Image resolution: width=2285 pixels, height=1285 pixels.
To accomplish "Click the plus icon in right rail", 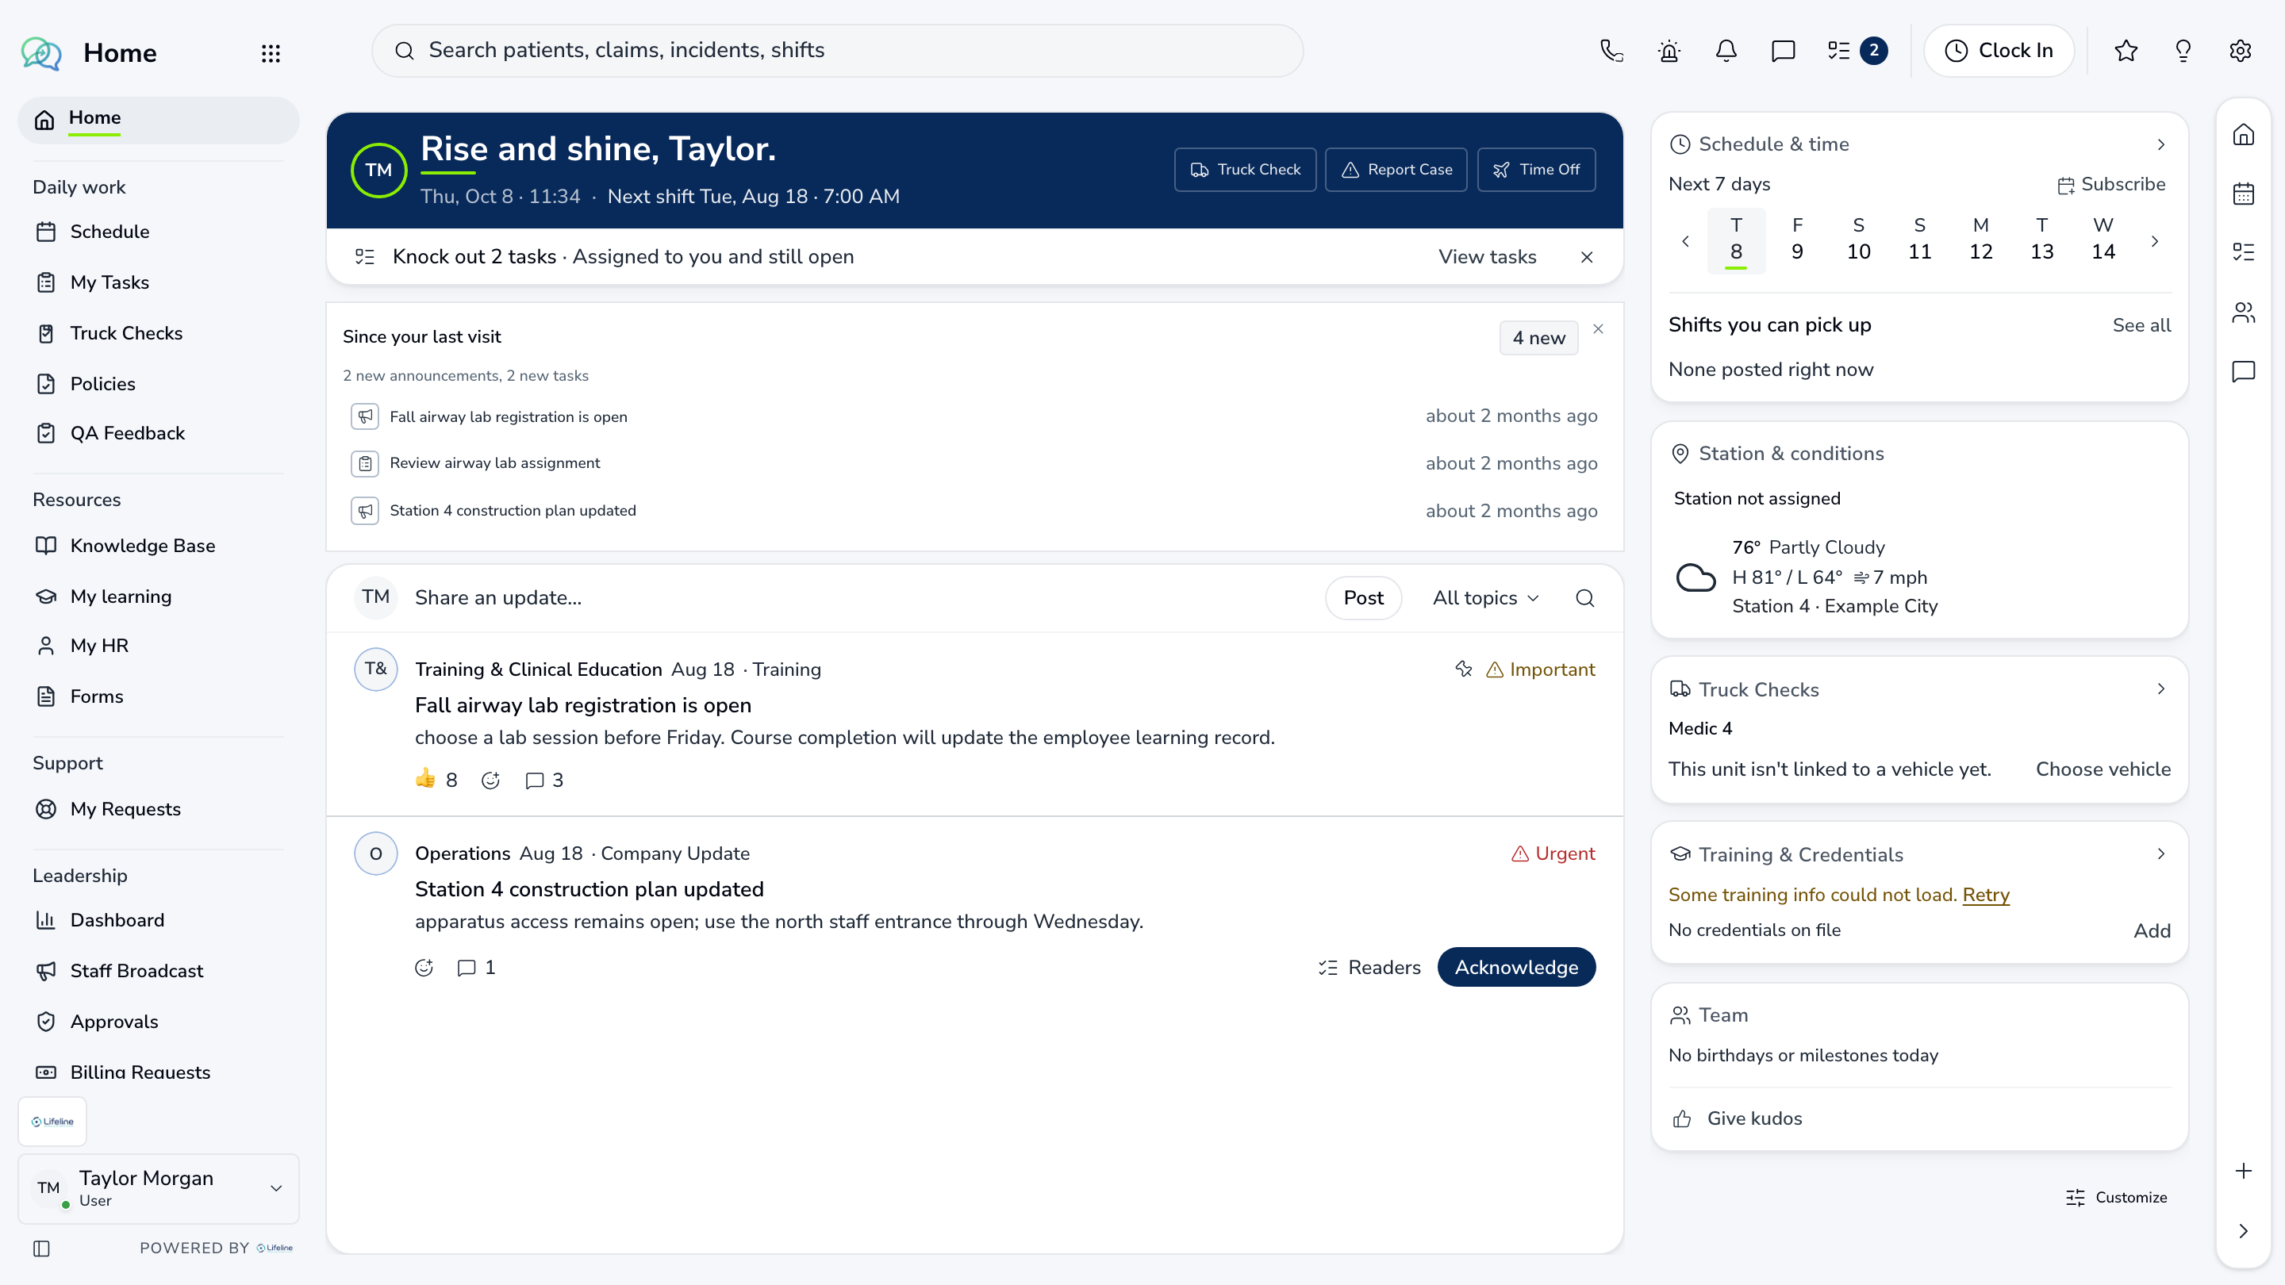I will pyautogui.click(x=2243, y=1171).
